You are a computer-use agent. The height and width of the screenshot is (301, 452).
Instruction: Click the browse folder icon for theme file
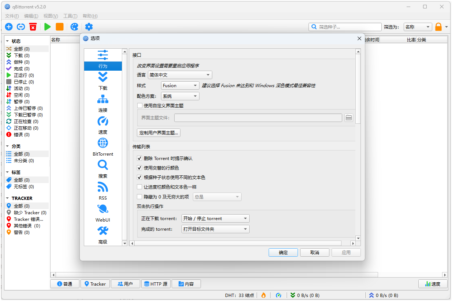(349, 118)
